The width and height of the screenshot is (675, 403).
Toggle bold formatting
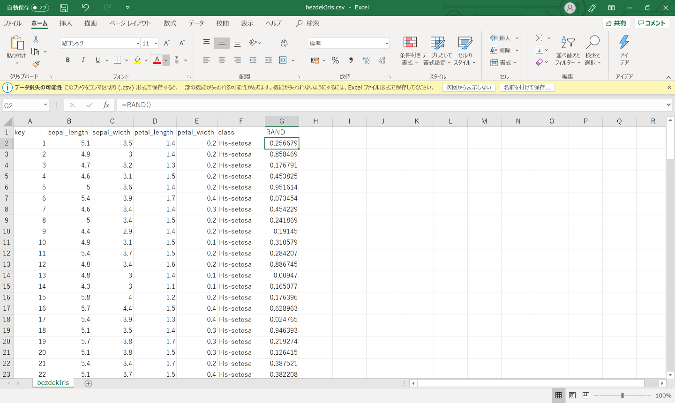click(67, 60)
